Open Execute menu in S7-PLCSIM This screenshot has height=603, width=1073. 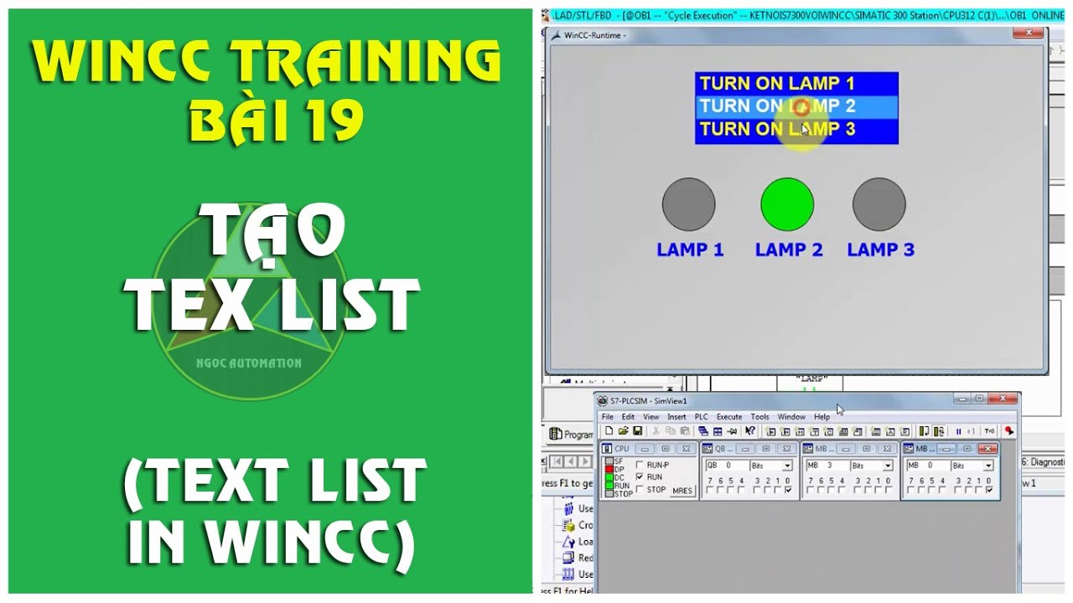click(729, 416)
